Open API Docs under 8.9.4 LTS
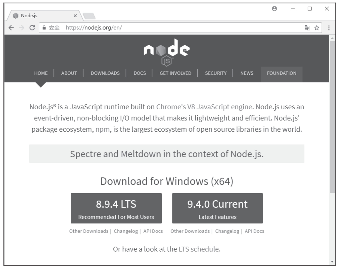This screenshot has width=339, height=268. click(x=153, y=231)
